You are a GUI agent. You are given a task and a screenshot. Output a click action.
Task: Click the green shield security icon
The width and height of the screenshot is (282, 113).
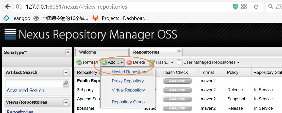236,7
